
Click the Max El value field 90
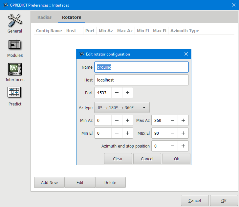(159, 133)
